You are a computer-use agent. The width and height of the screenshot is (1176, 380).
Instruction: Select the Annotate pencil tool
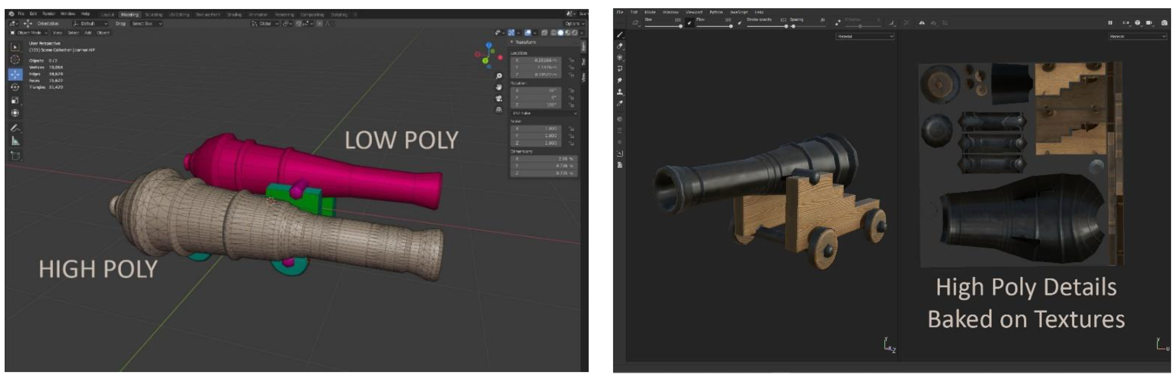click(15, 128)
